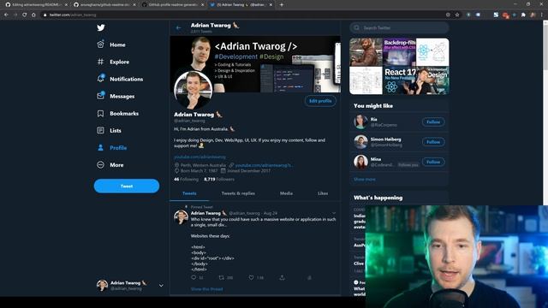Screen dimensions: 548x308
Task: Switch to Tweets & replies tab
Action: pos(238,193)
